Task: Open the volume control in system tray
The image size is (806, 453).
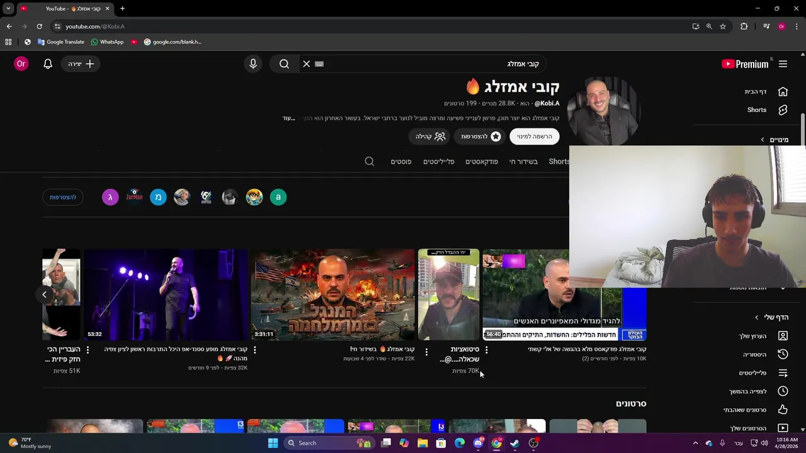Action: [x=764, y=443]
